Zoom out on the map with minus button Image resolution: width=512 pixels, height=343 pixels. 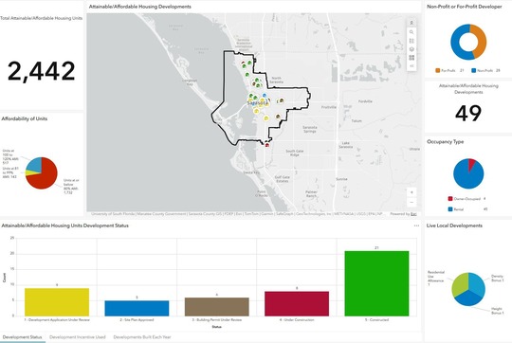pos(411,203)
